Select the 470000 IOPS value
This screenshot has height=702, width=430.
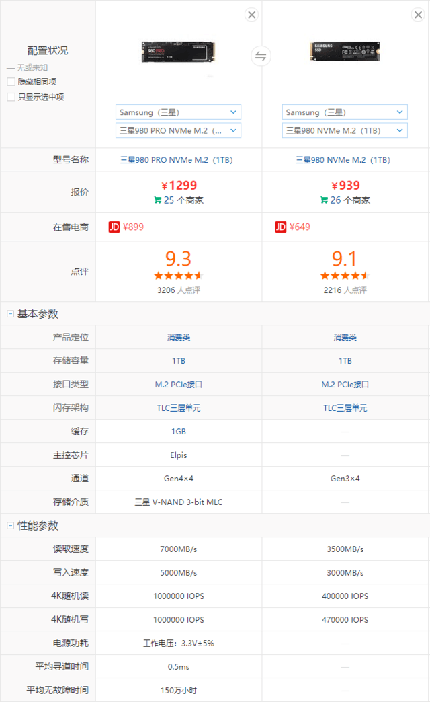point(345,619)
